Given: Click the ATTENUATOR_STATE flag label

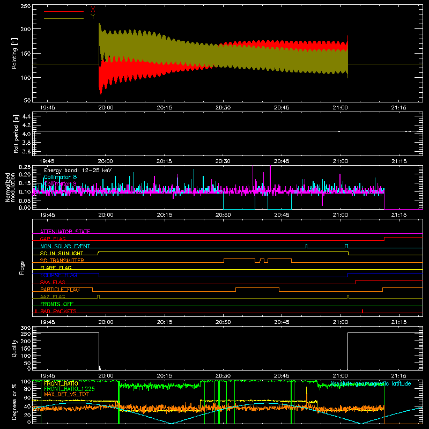Looking at the screenshot, I should click(65, 232).
